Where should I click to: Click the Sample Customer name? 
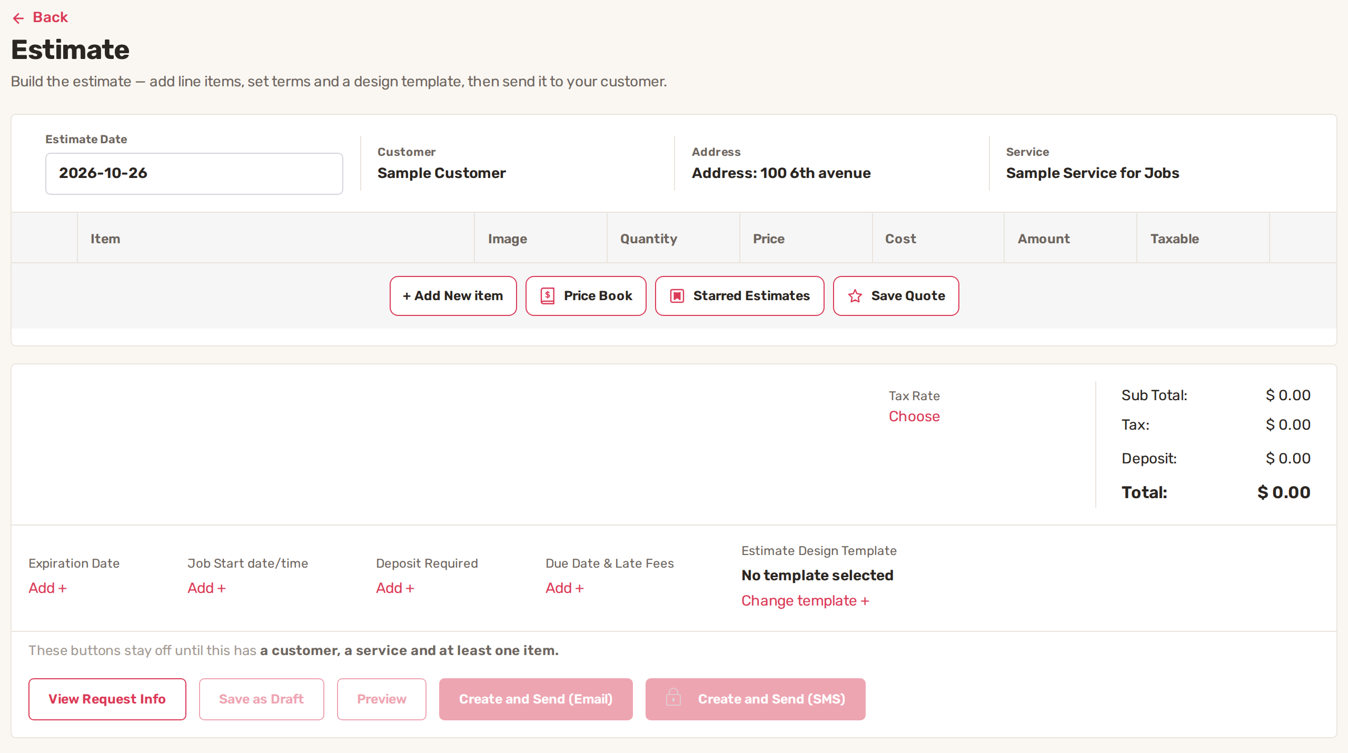coord(442,173)
